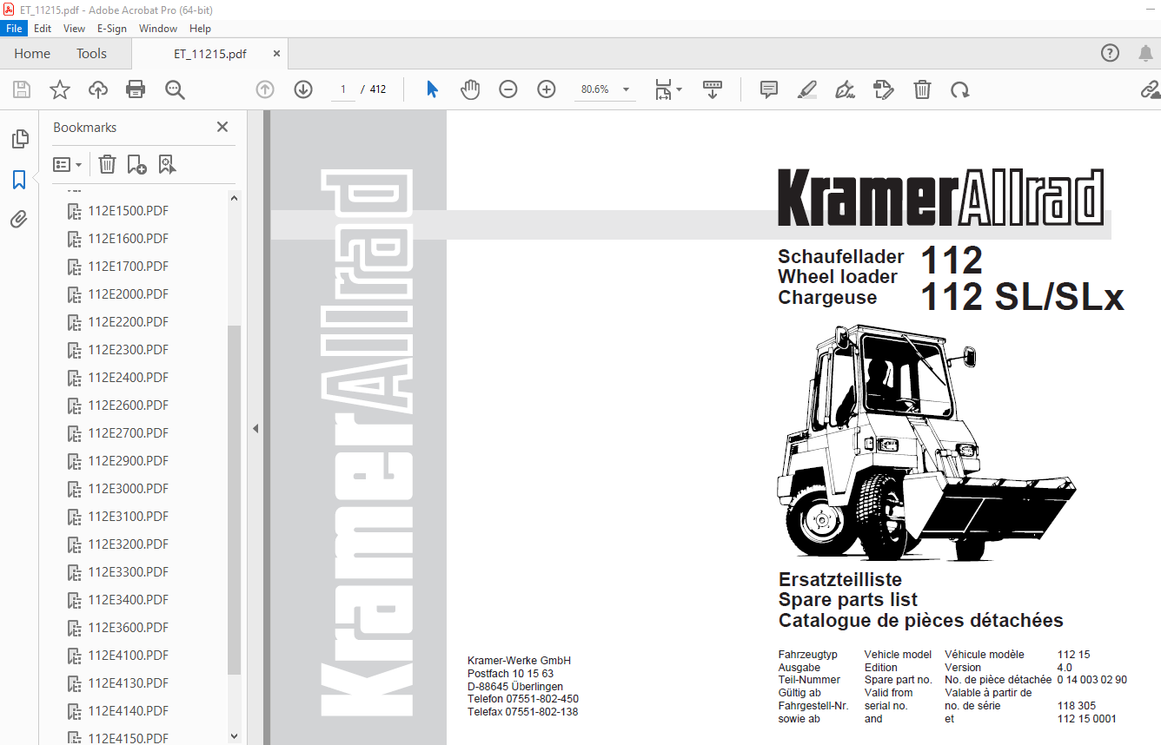The width and height of the screenshot is (1161, 745).
Task: Open the Attachments paperclip panel
Action: [x=19, y=220]
